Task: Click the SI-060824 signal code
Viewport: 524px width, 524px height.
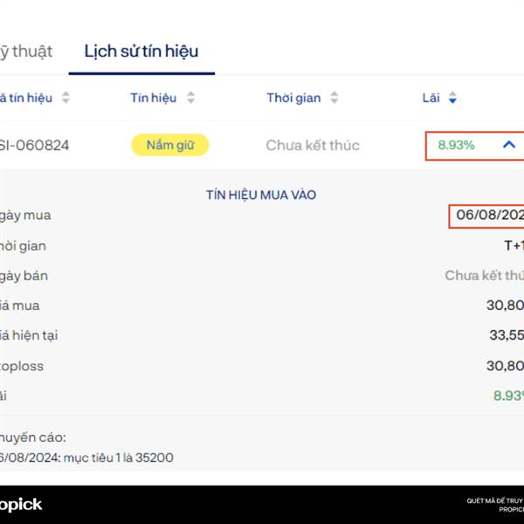Action: point(34,145)
